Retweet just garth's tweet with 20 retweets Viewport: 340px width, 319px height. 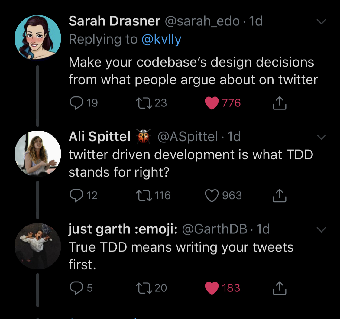(144, 288)
